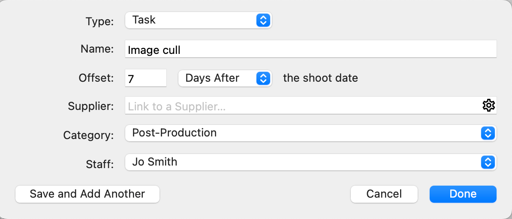The height and width of the screenshot is (219, 512).
Task: Cancel the task dialog
Action: pos(384,194)
